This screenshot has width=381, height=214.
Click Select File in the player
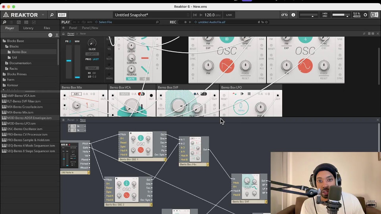105,22
